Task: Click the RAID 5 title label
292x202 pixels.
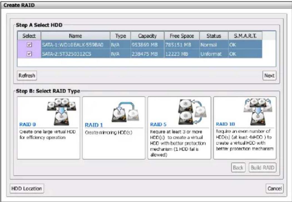Action: click(158, 124)
